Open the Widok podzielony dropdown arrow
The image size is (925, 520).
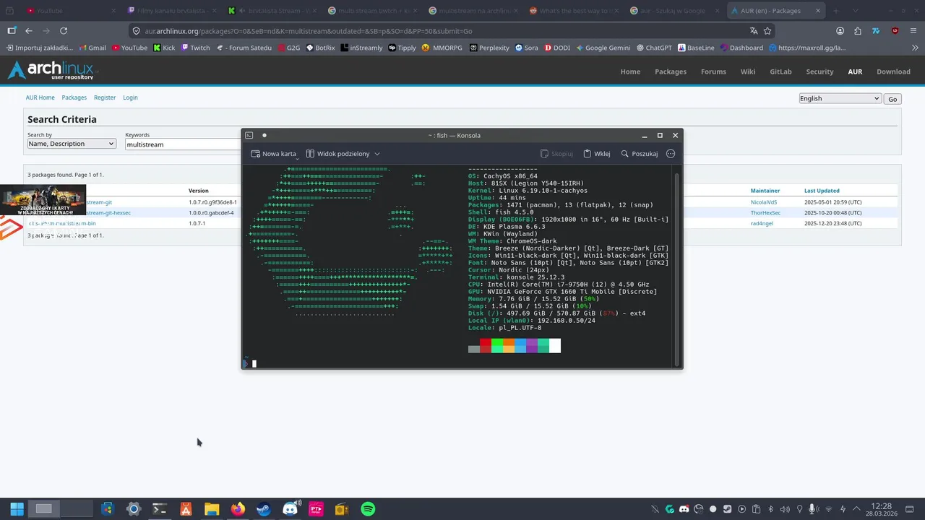tap(377, 154)
